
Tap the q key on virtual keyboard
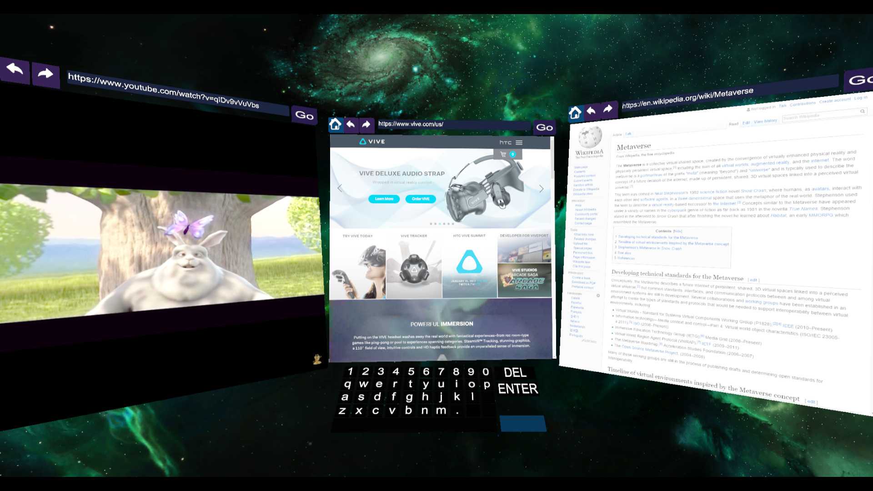pos(347,384)
